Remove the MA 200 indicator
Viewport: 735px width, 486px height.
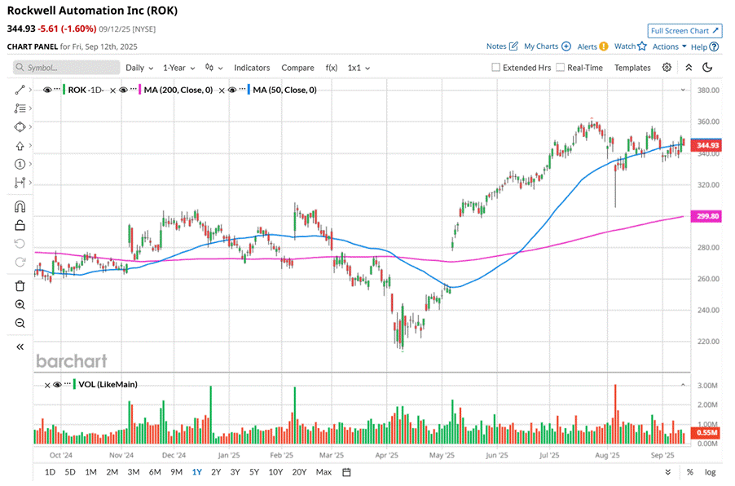pos(112,91)
